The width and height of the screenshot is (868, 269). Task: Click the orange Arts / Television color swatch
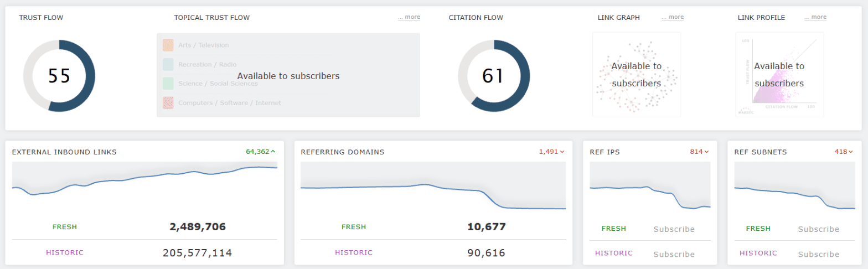(x=168, y=45)
